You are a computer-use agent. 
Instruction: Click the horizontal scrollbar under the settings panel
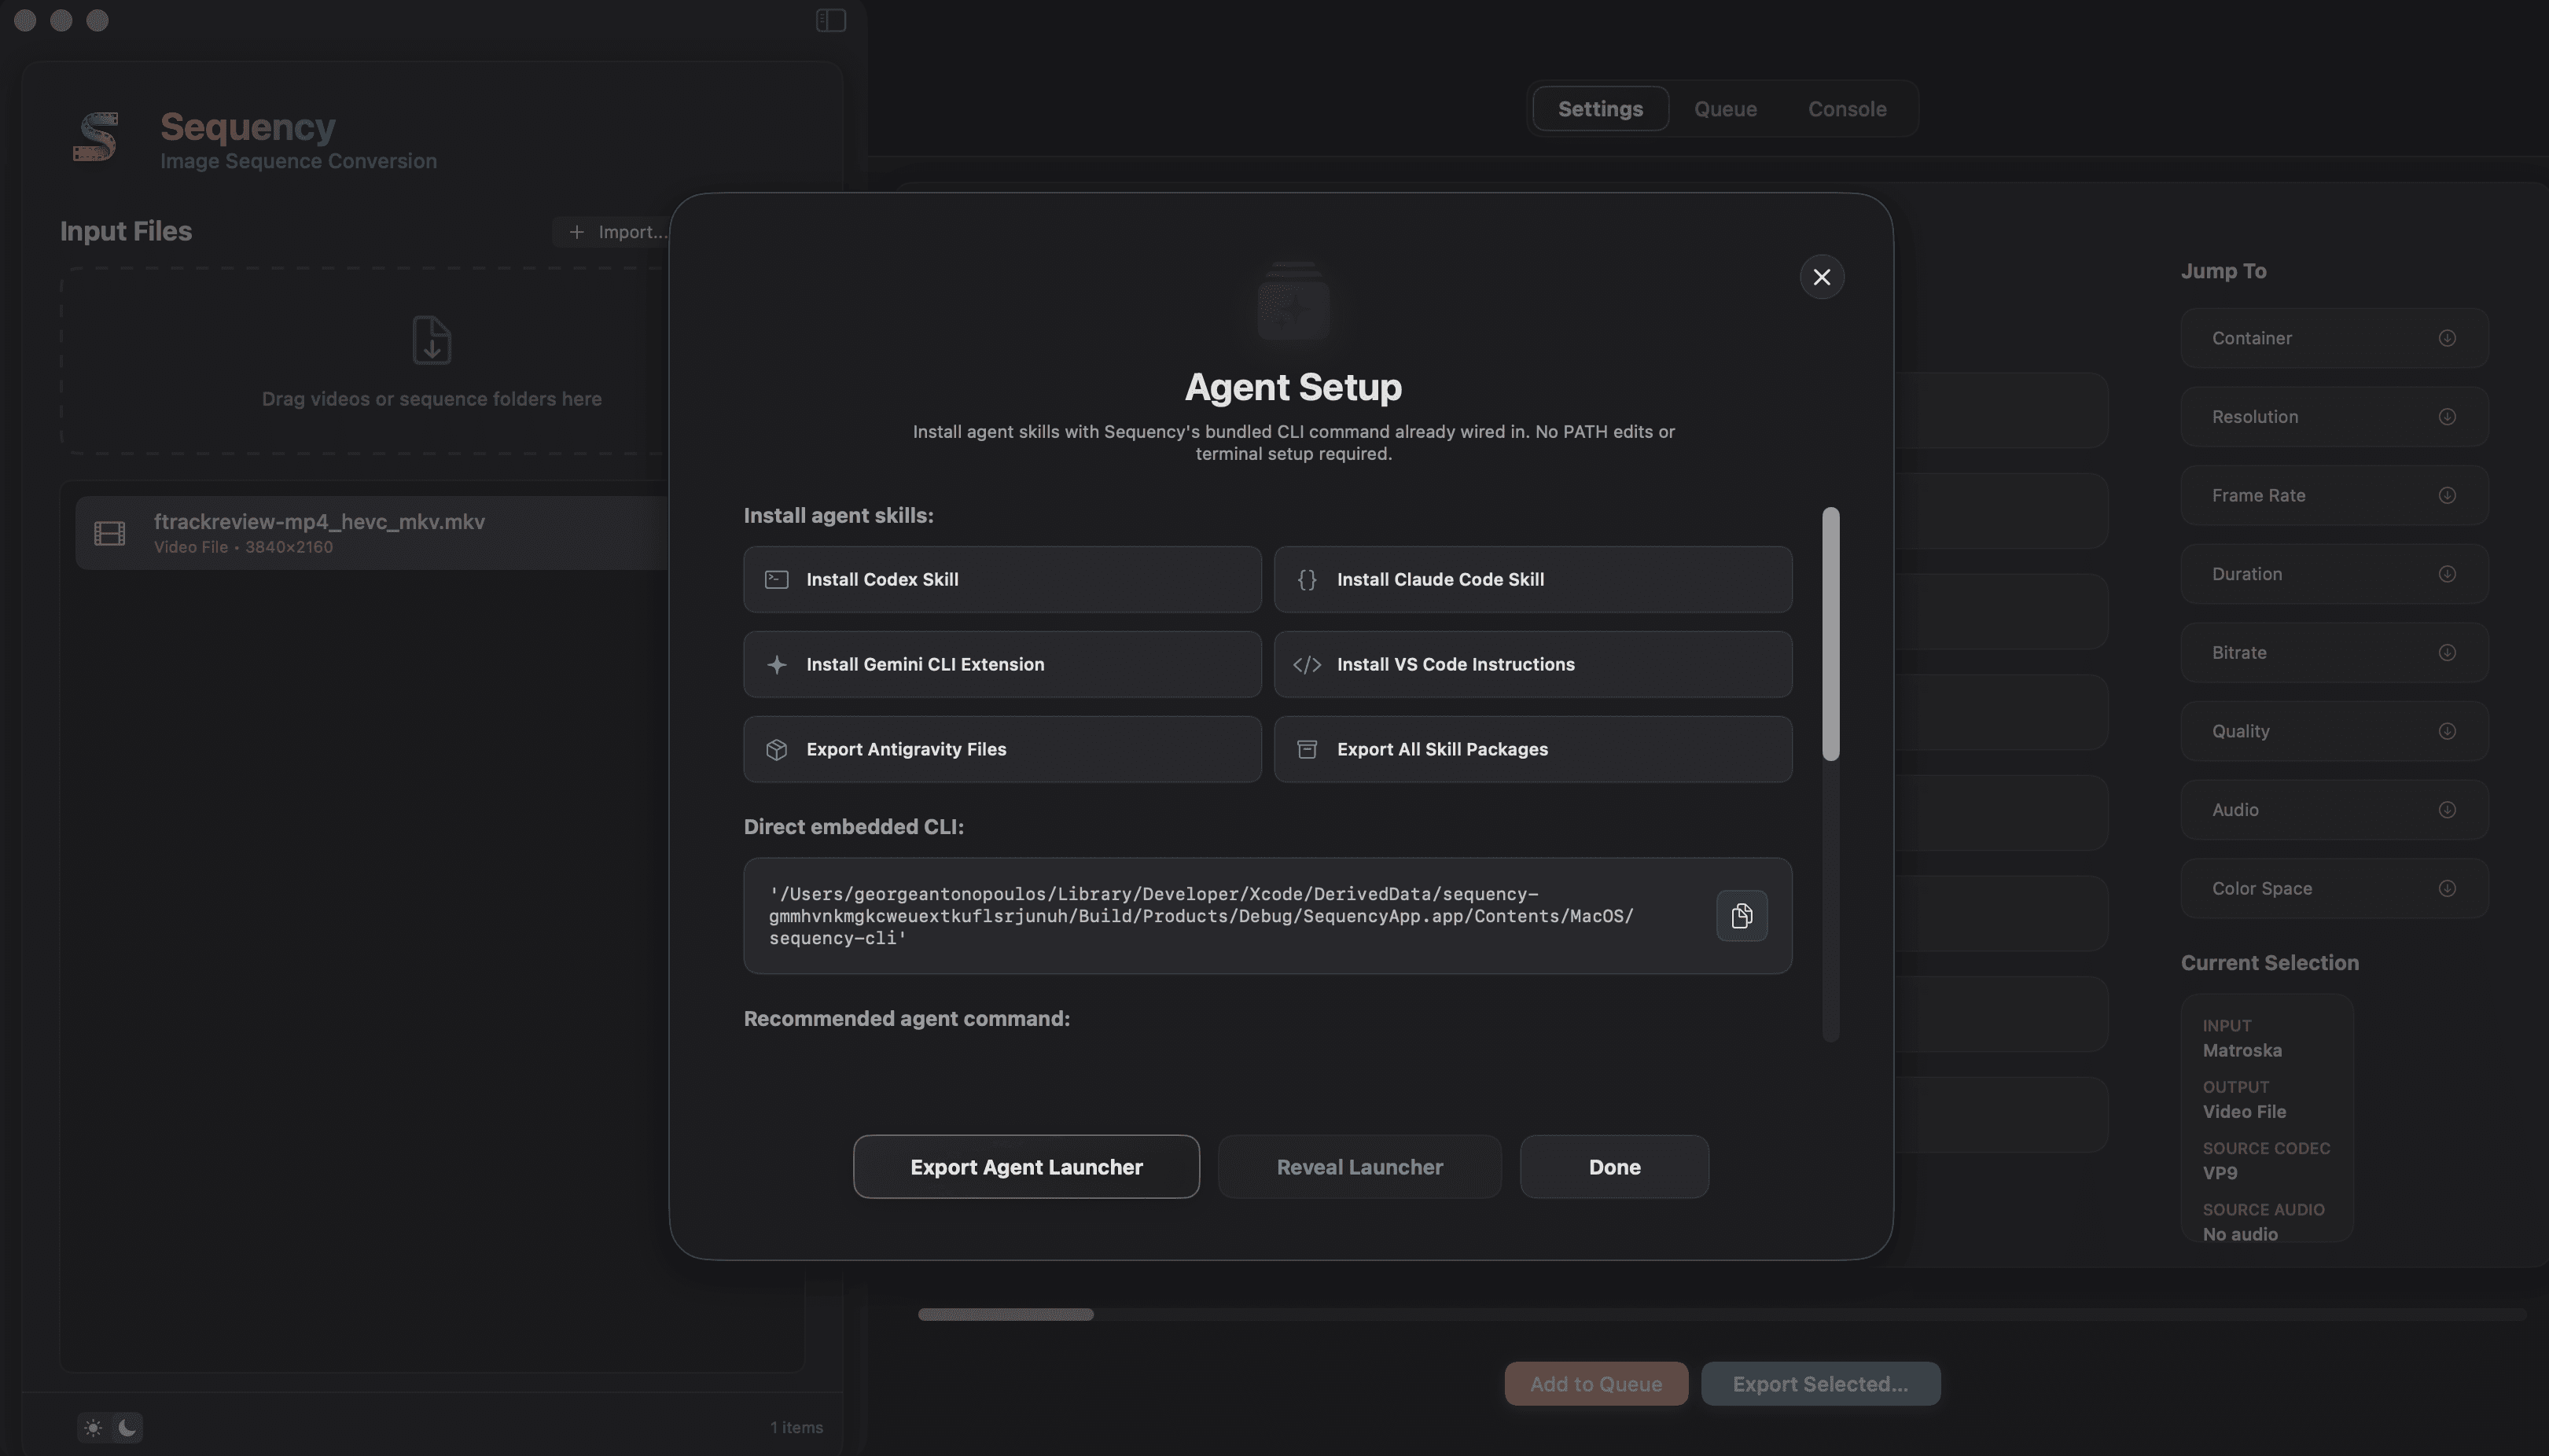pos(1005,1314)
